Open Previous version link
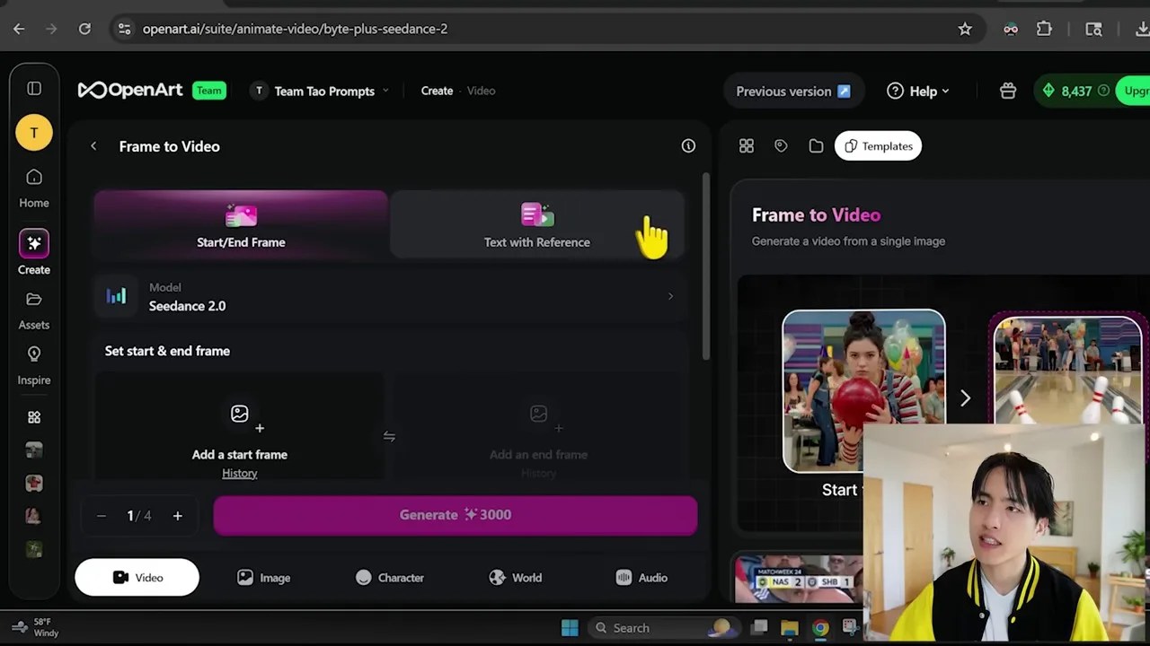 (x=793, y=91)
